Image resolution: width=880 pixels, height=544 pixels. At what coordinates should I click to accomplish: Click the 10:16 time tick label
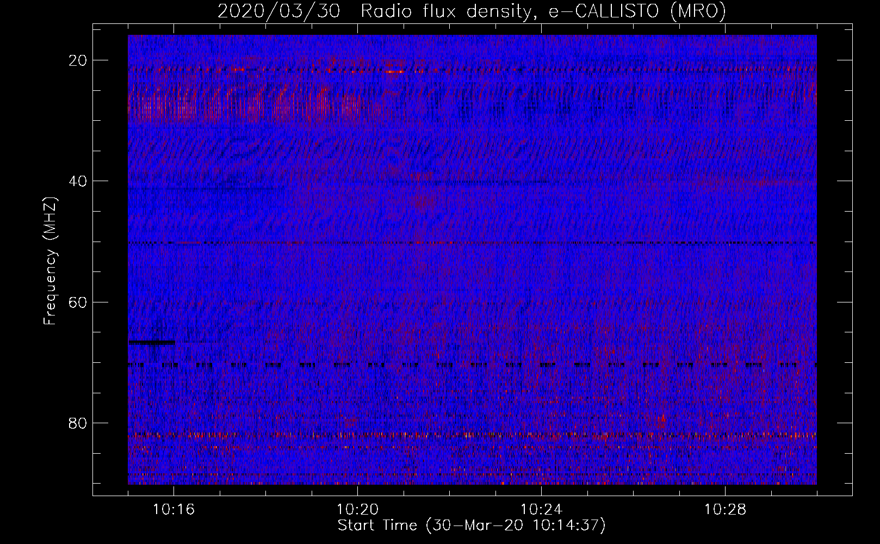174,510
